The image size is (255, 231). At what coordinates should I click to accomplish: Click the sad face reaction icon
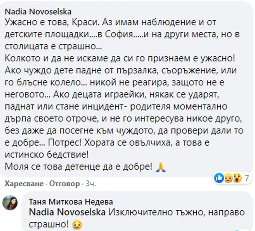point(228,178)
